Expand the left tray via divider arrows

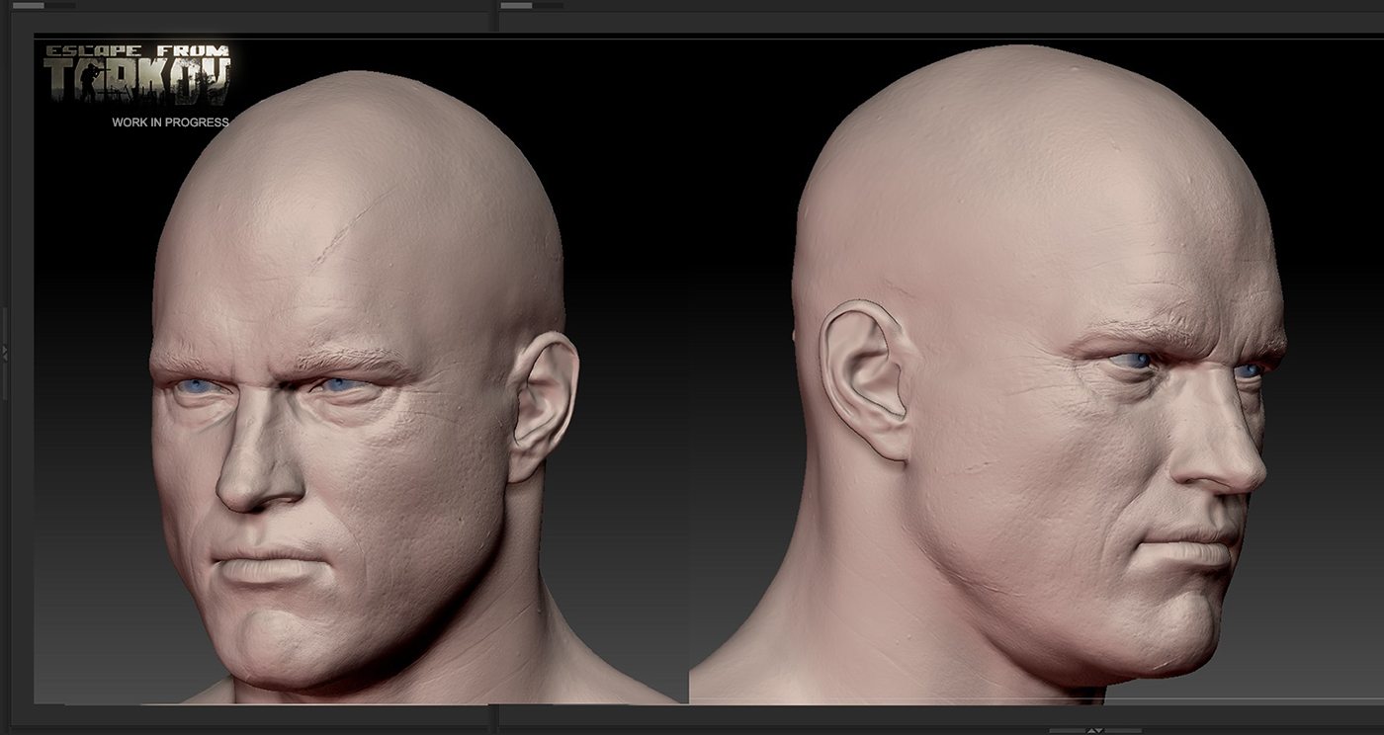4,352
